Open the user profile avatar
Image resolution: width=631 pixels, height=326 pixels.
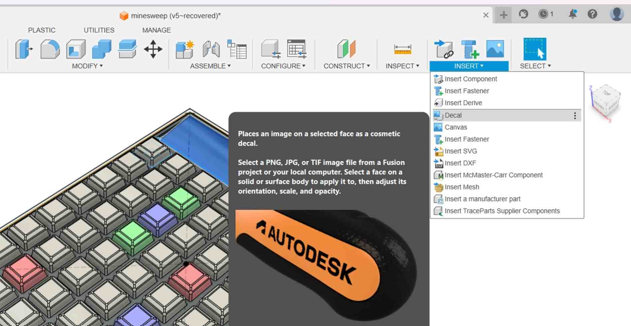coord(617,14)
